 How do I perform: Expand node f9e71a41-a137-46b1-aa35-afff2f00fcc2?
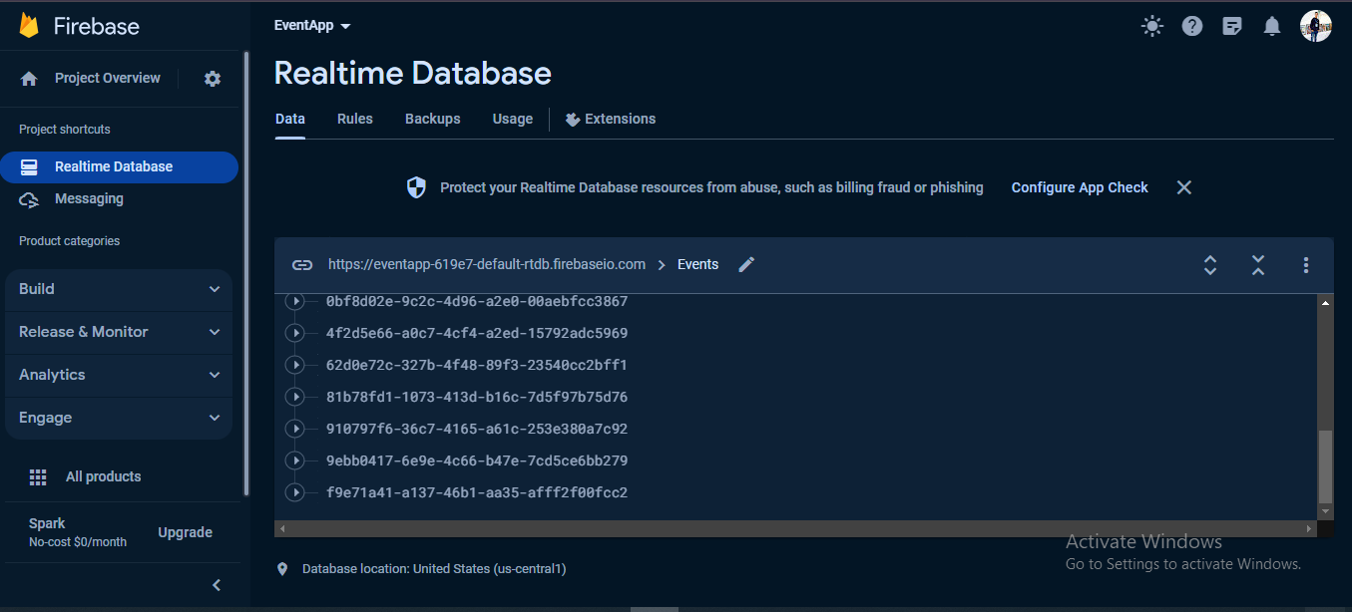coord(294,492)
